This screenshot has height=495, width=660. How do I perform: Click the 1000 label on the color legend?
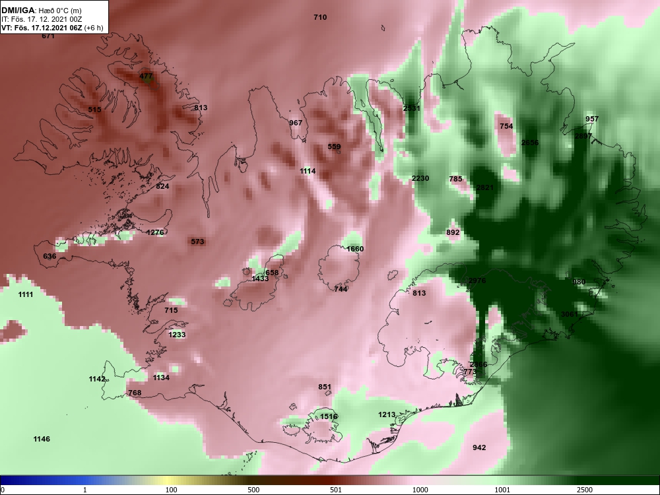coord(420,490)
